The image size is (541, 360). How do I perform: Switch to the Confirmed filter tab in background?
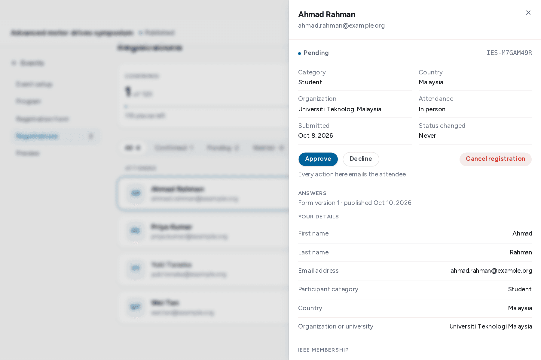174,148
